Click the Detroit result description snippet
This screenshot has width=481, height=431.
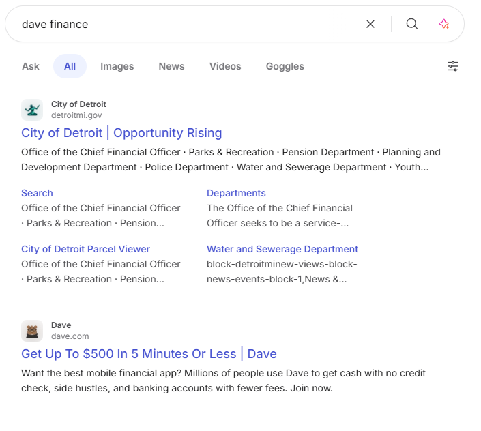[231, 160]
